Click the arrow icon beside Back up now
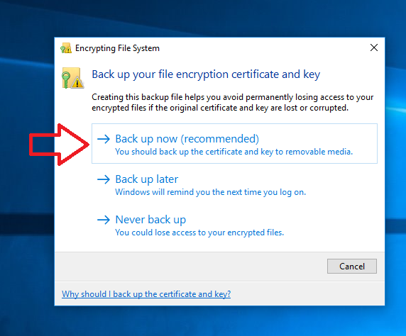Image resolution: width=406 pixels, height=336 pixels. 104,139
